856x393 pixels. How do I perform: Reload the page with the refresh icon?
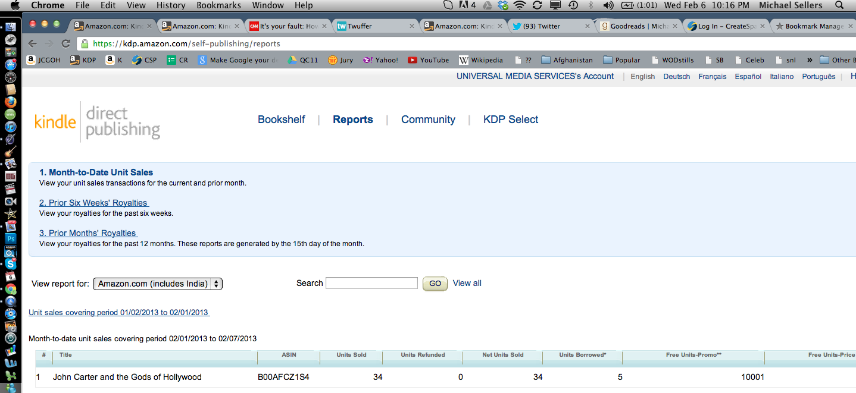coord(65,44)
